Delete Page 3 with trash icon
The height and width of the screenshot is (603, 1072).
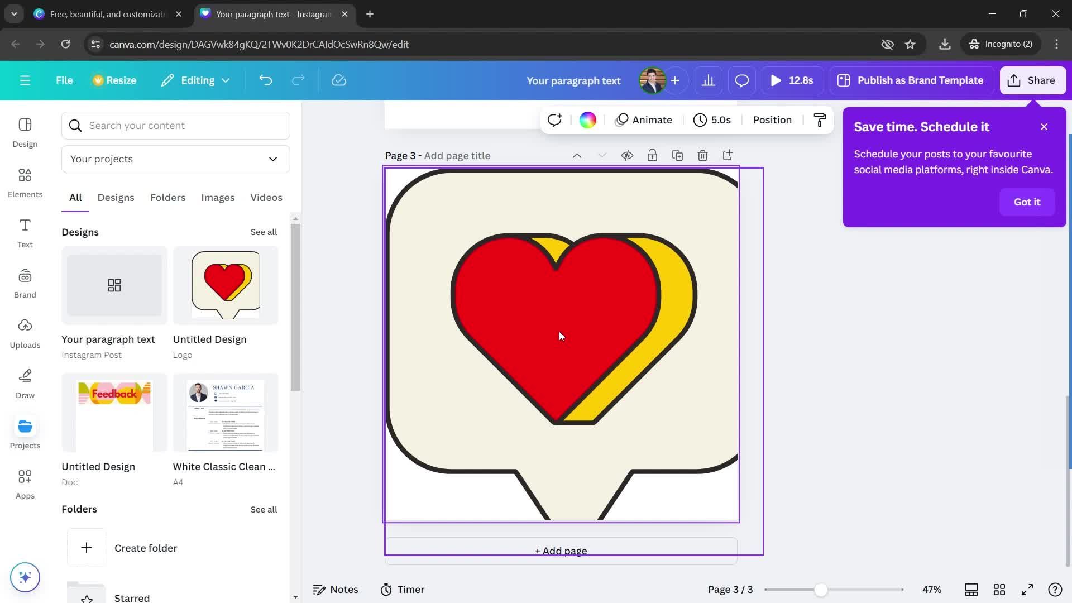pos(702,155)
